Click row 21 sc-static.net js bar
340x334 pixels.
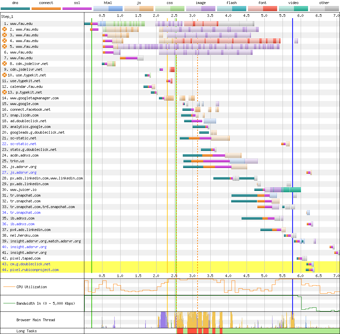point(220,138)
